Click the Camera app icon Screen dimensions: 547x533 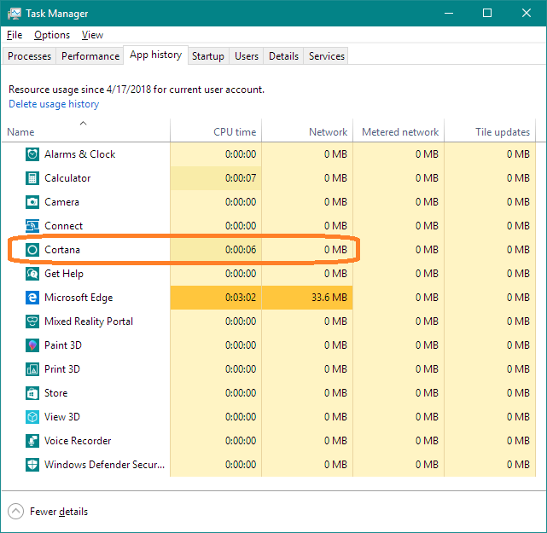[x=32, y=202]
